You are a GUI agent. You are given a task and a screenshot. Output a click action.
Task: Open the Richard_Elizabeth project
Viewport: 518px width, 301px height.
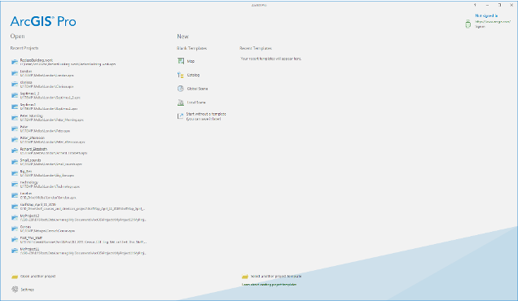pos(49,150)
